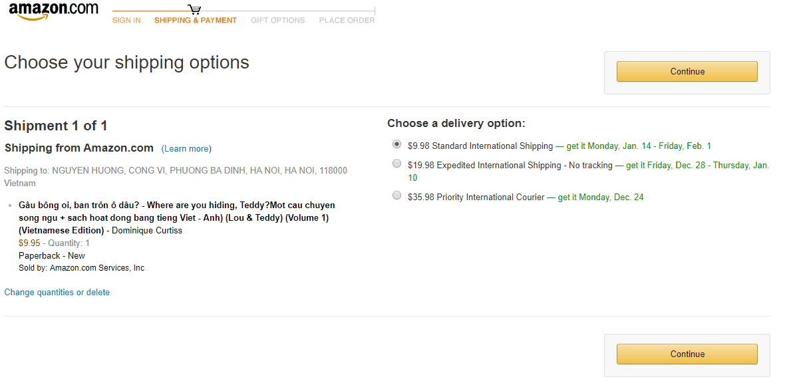The width and height of the screenshot is (789, 391).
Task: Open the GIFT OPTIONS checkout step
Action: click(x=277, y=21)
